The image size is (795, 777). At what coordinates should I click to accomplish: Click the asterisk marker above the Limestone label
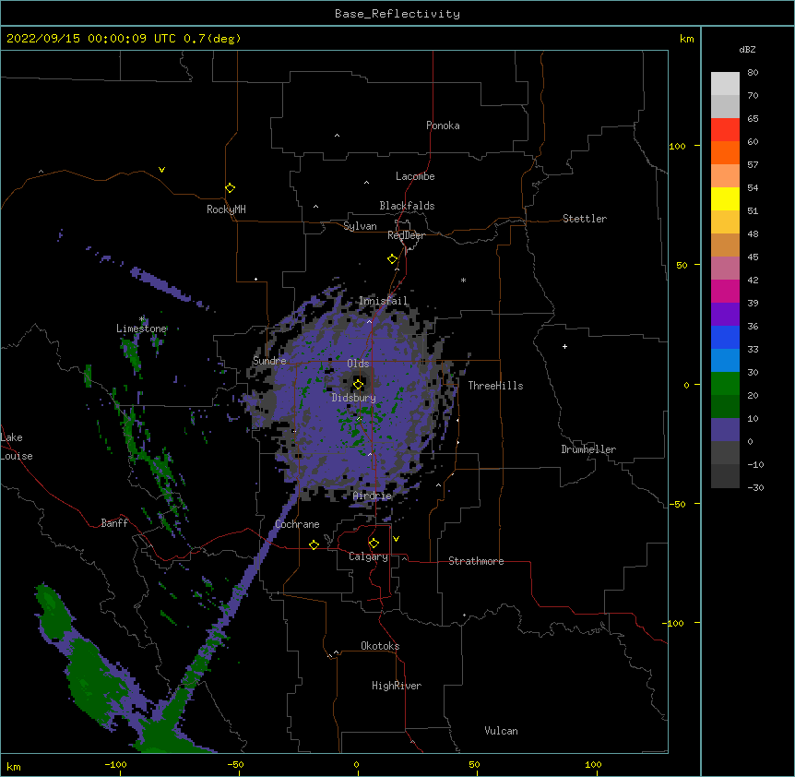pos(142,319)
